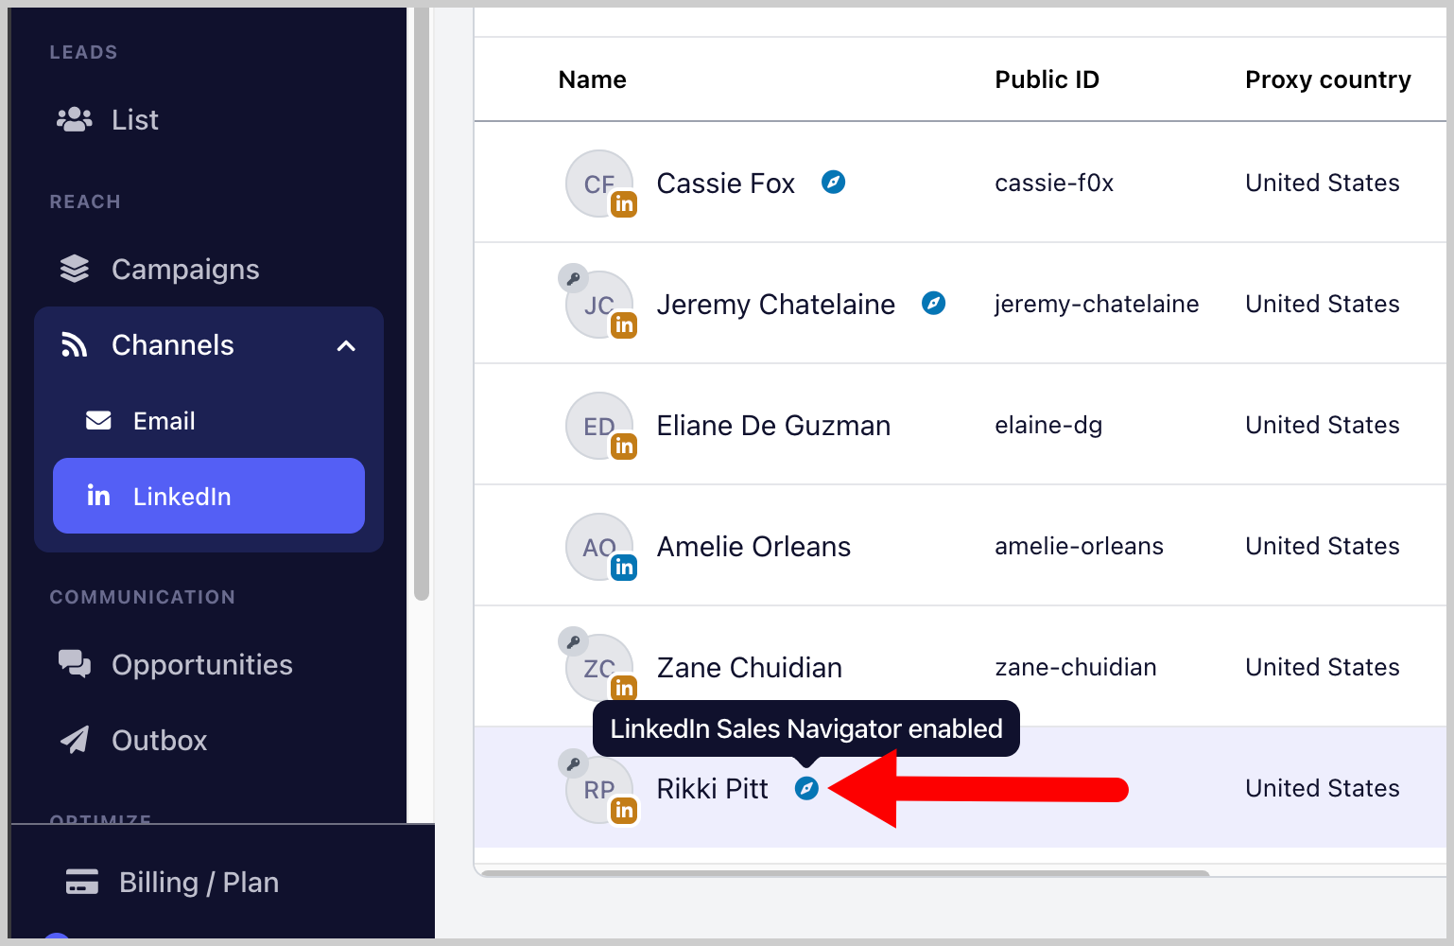
Task: Open Billing / Plan page
Action: point(199,883)
